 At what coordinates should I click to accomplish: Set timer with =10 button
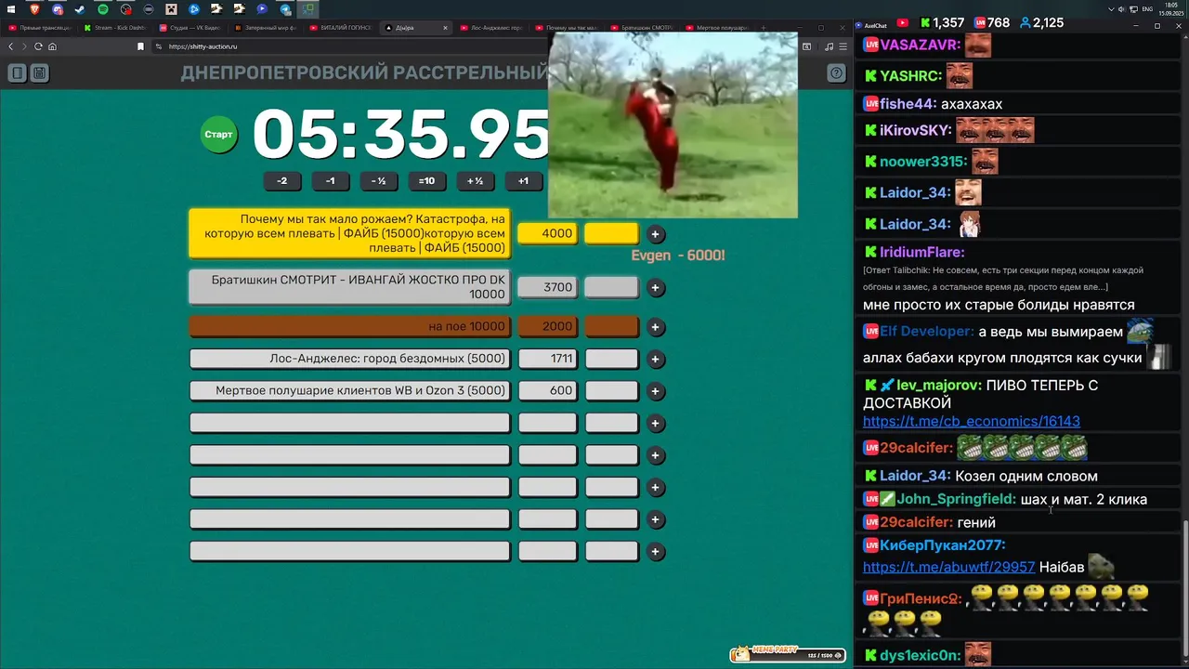426,181
